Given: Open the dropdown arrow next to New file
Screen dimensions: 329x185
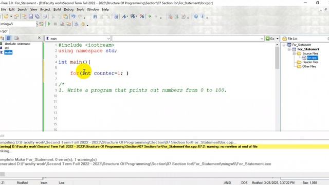Looking at the screenshot, I should [11, 16].
